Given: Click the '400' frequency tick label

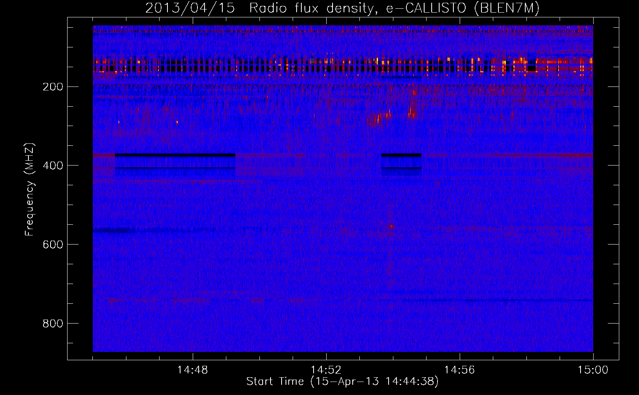Looking at the screenshot, I should 53,166.
